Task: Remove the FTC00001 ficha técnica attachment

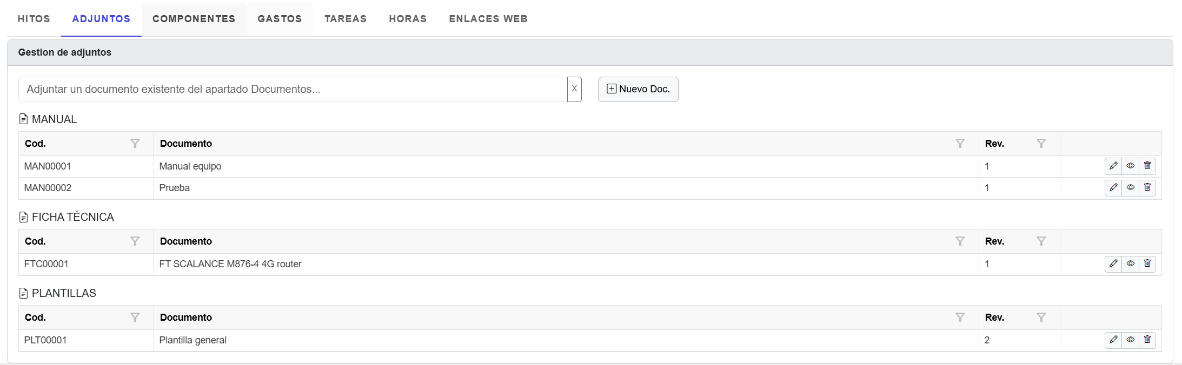Action: coord(1147,263)
